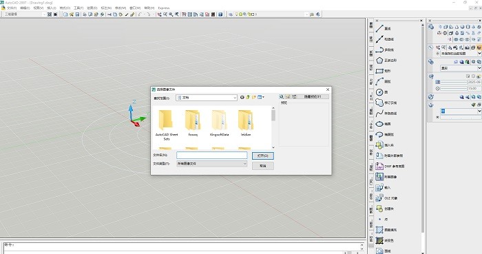Select the Construction Line (构造线) tool
Image resolution: width=482 pixels, height=254 pixels.
(384, 39)
